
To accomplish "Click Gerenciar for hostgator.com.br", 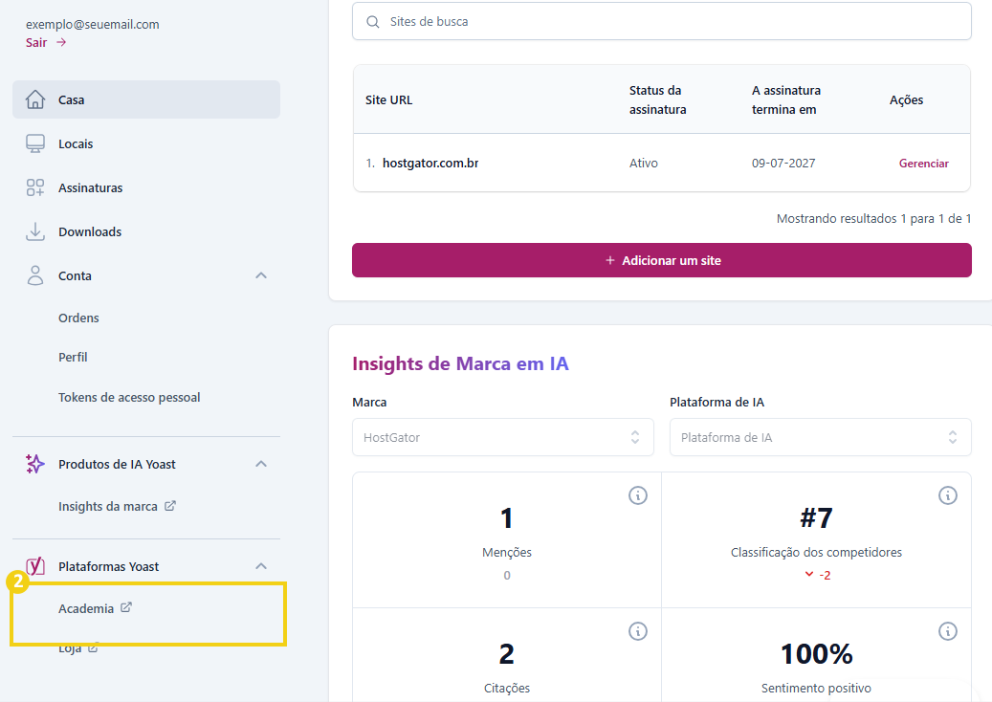I will click(x=924, y=164).
